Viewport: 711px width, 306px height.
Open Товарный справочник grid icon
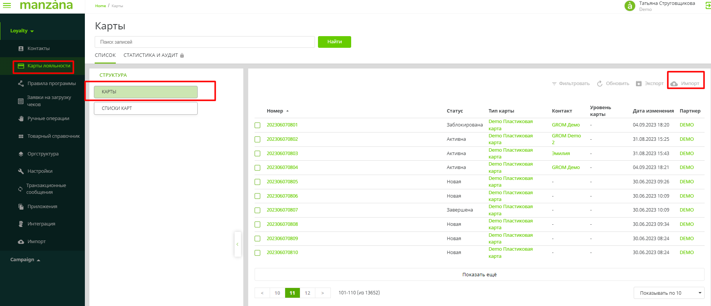point(21,136)
